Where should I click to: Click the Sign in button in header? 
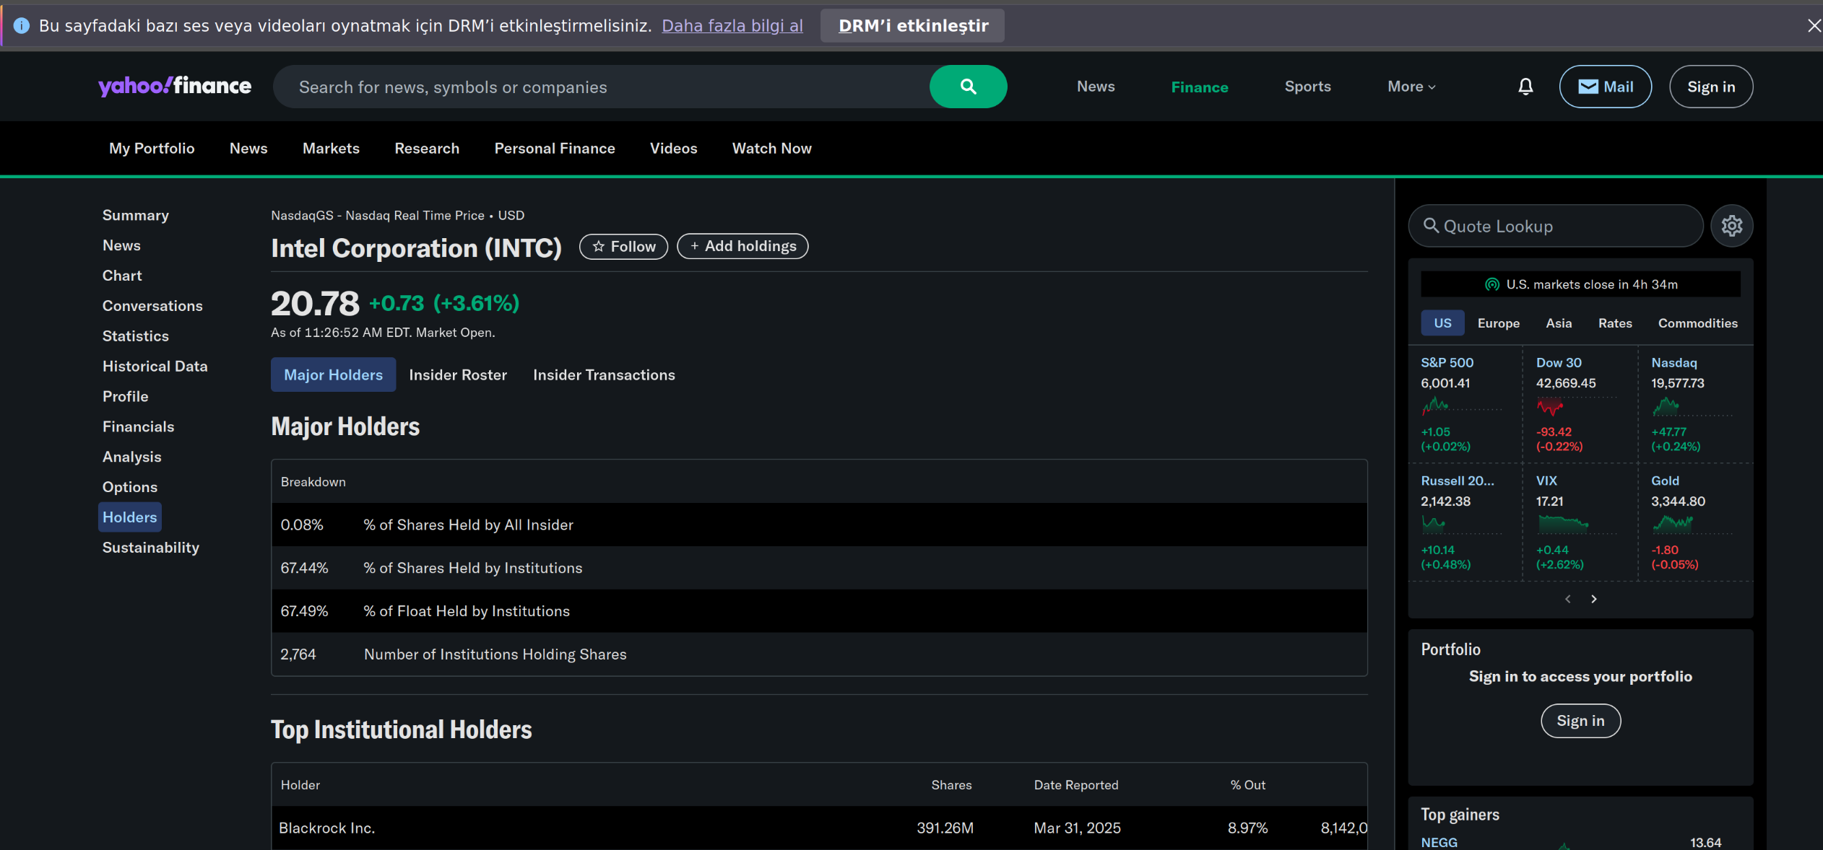pos(1711,87)
